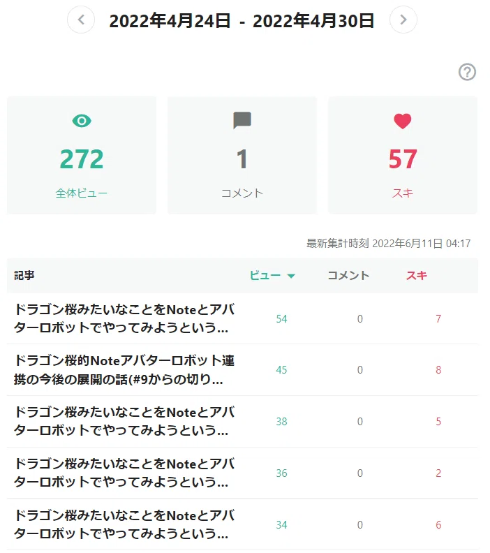This screenshot has width=490, height=553.
Task: Select the コメント summary card
Action: point(242,155)
